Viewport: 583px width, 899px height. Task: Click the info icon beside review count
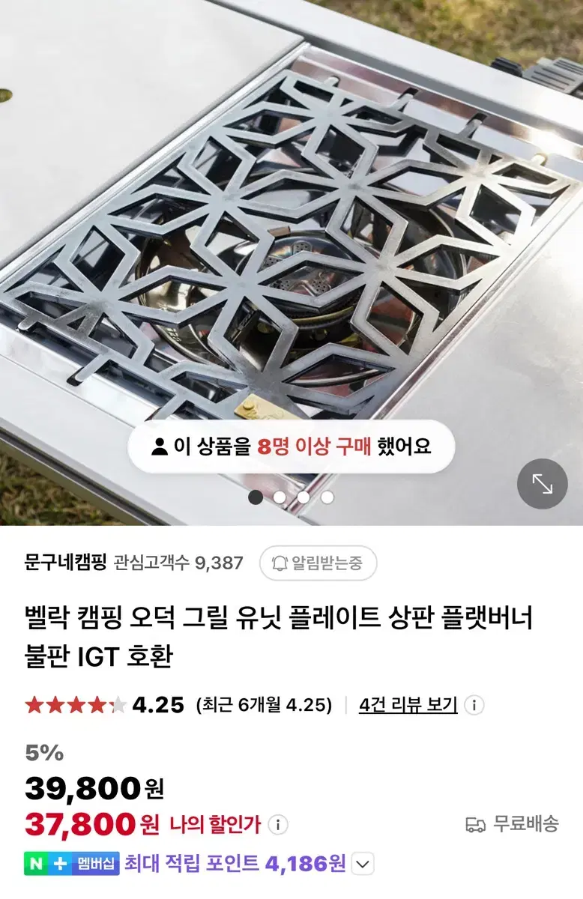click(x=474, y=705)
